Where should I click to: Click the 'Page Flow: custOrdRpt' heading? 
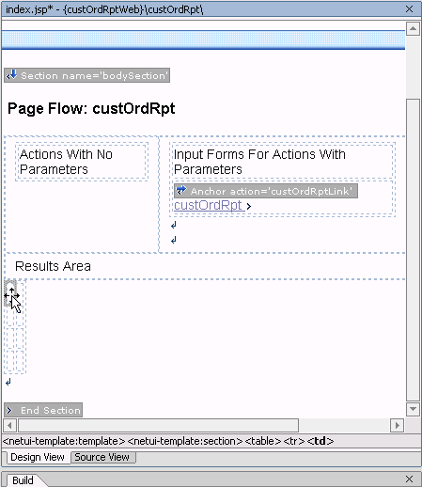tap(91, 109)
